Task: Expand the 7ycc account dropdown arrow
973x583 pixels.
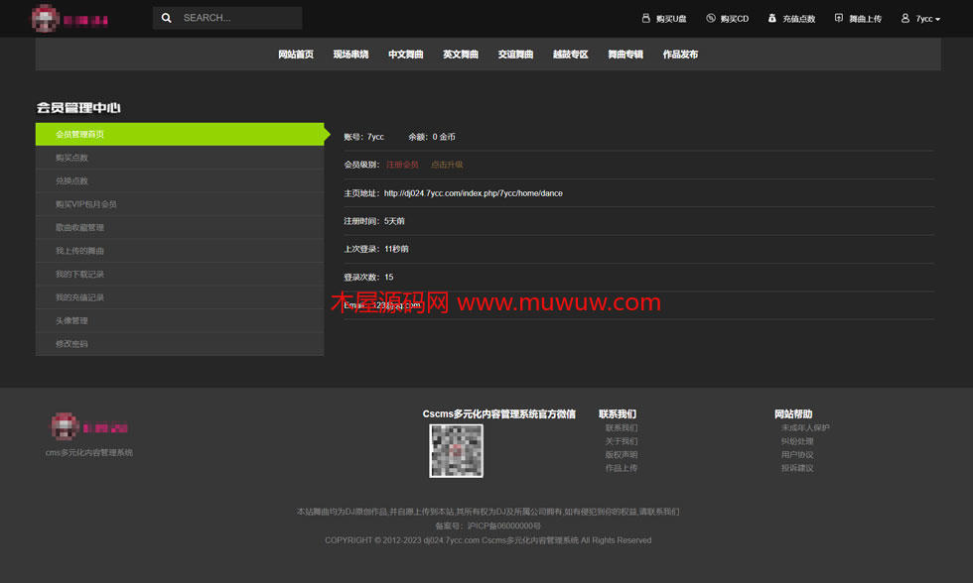Action: coord(938,19)
